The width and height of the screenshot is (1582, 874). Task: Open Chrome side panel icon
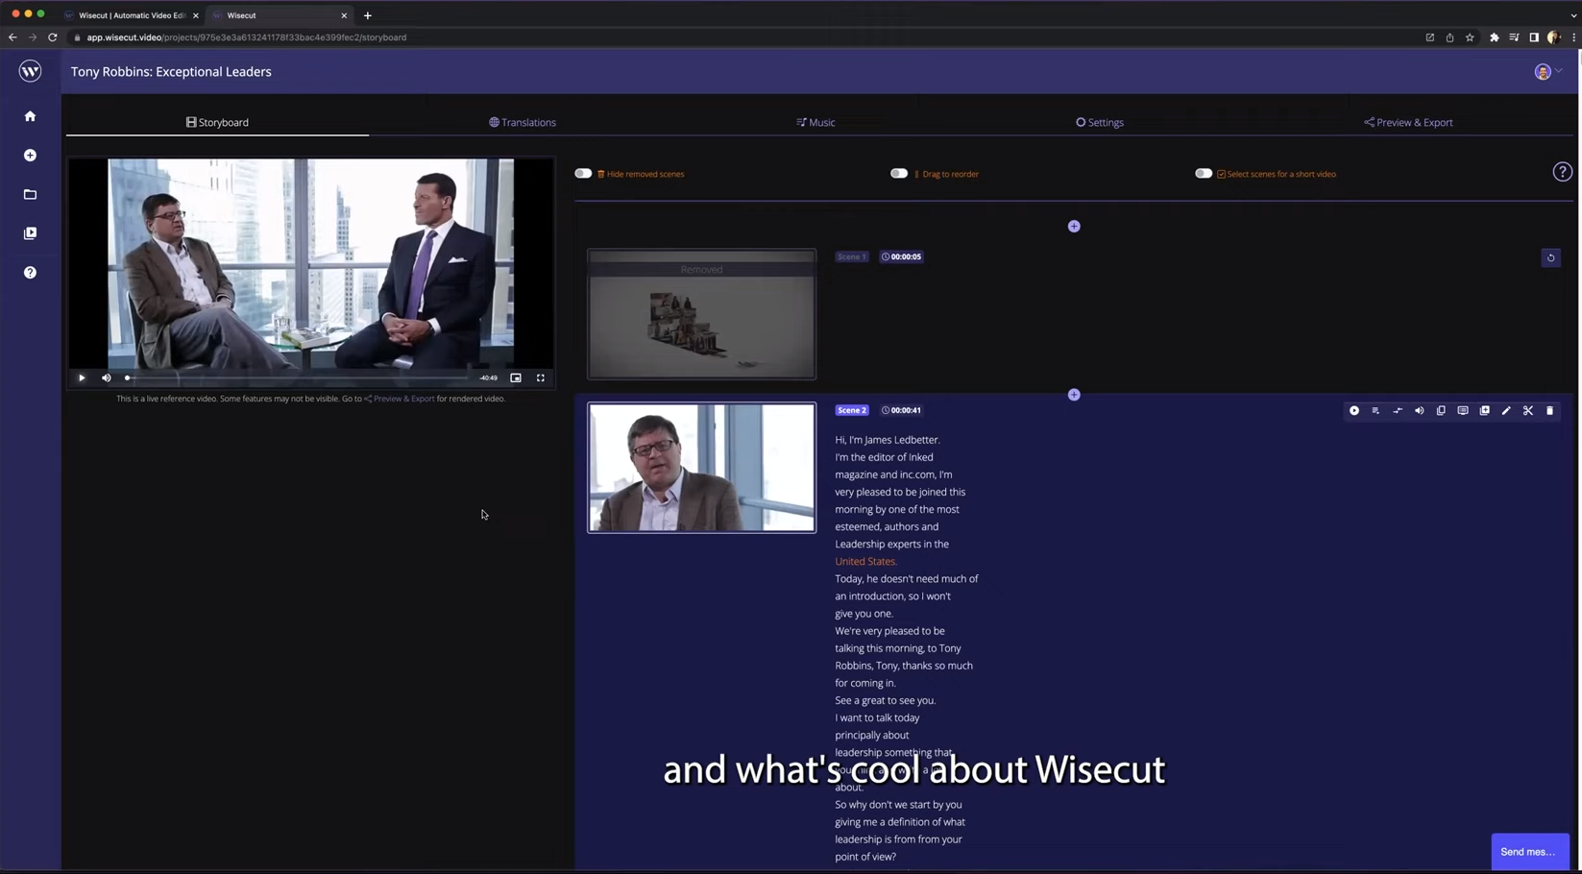coord(1534,37)
